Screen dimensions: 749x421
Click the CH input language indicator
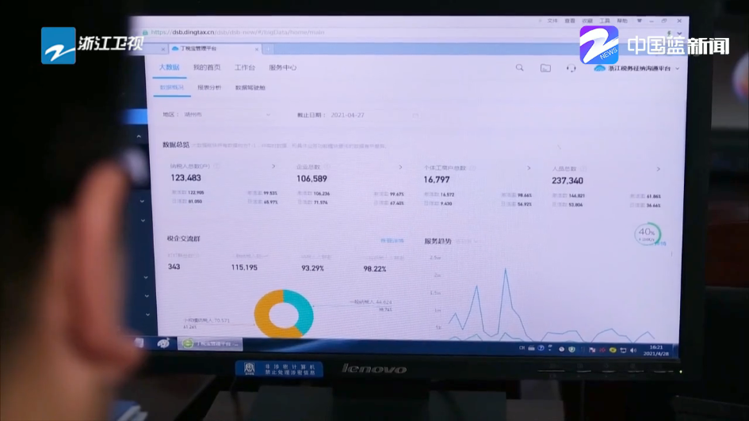522,348
